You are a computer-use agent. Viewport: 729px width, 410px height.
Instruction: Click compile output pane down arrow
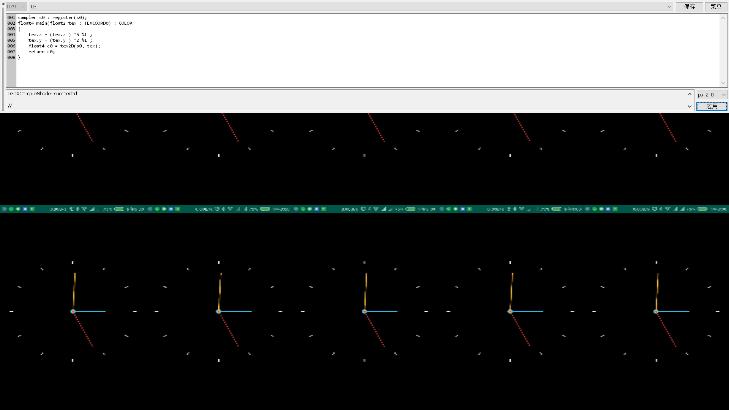[690, 107]
